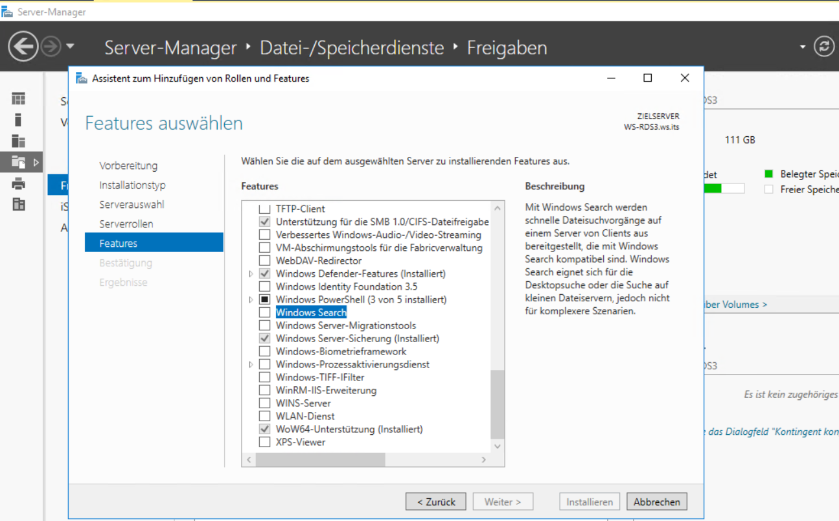Click the Zurück button
The height and width of the screenshot is (521, 839).
[x=435, y=502]
